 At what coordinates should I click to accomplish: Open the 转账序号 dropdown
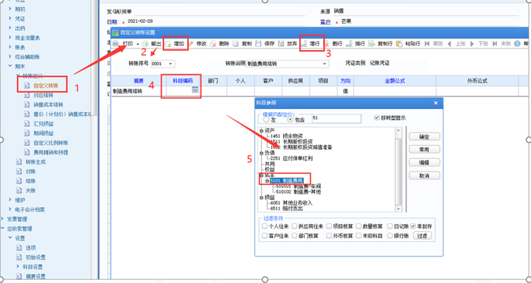click(x=170, y=63)
